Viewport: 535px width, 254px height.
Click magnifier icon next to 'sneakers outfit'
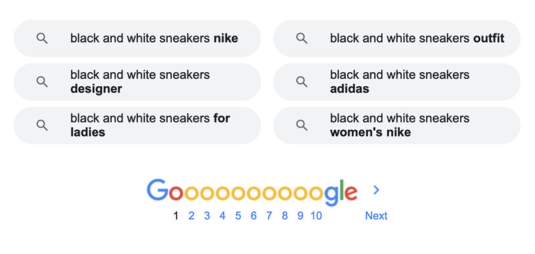click(x=302, y=39)
